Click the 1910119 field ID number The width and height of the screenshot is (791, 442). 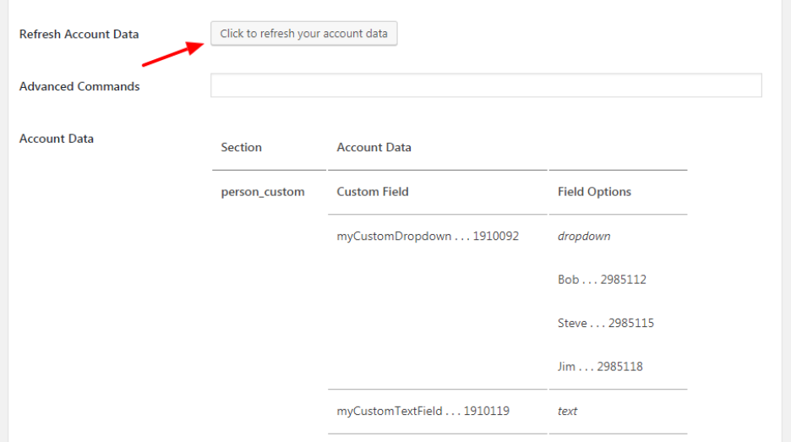(x=491, y=412)
